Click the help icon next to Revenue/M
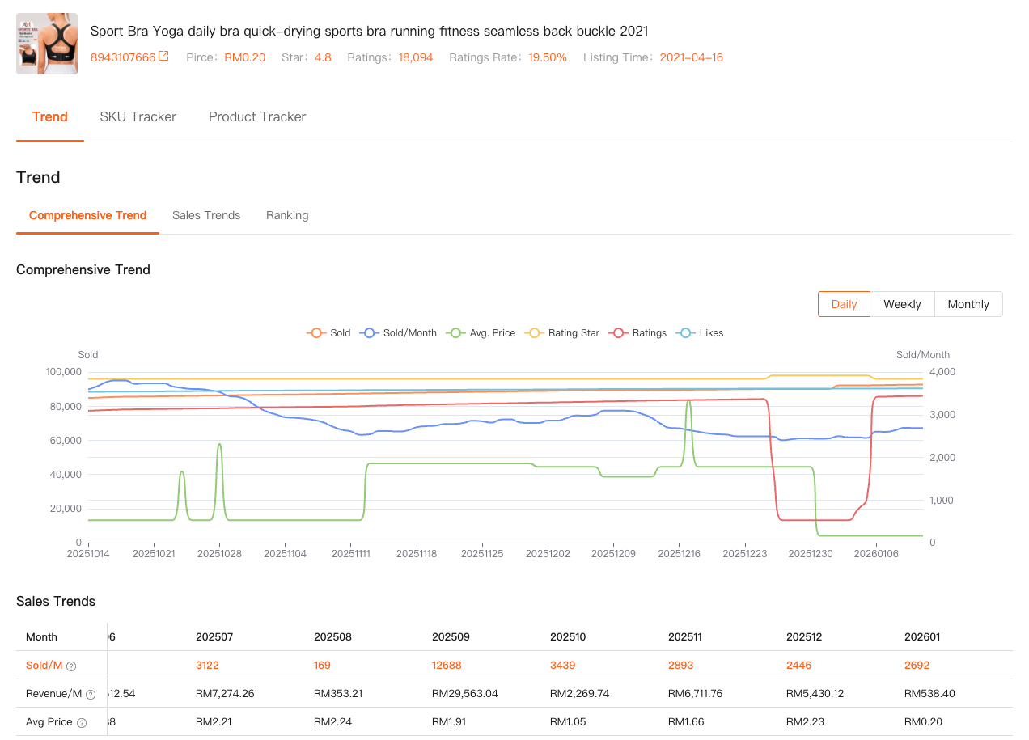 [91, 695]
